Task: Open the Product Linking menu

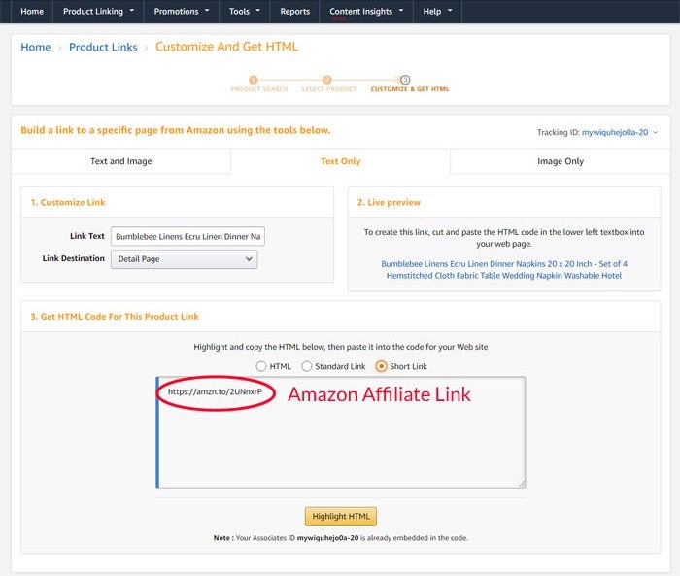Action: coord(99,12)
